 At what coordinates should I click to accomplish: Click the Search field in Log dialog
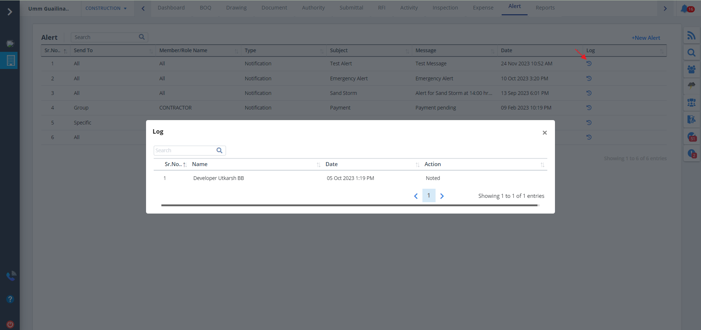pos(184,150)
